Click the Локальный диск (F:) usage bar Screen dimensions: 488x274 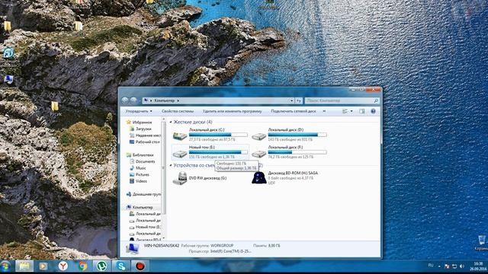point(297,152)
